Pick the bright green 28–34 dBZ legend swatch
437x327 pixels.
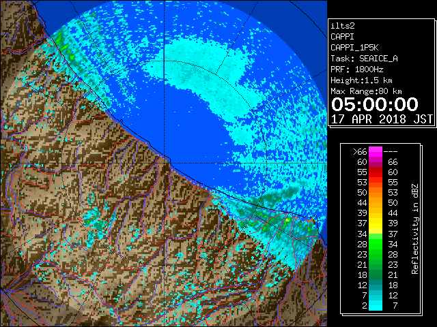376,244
